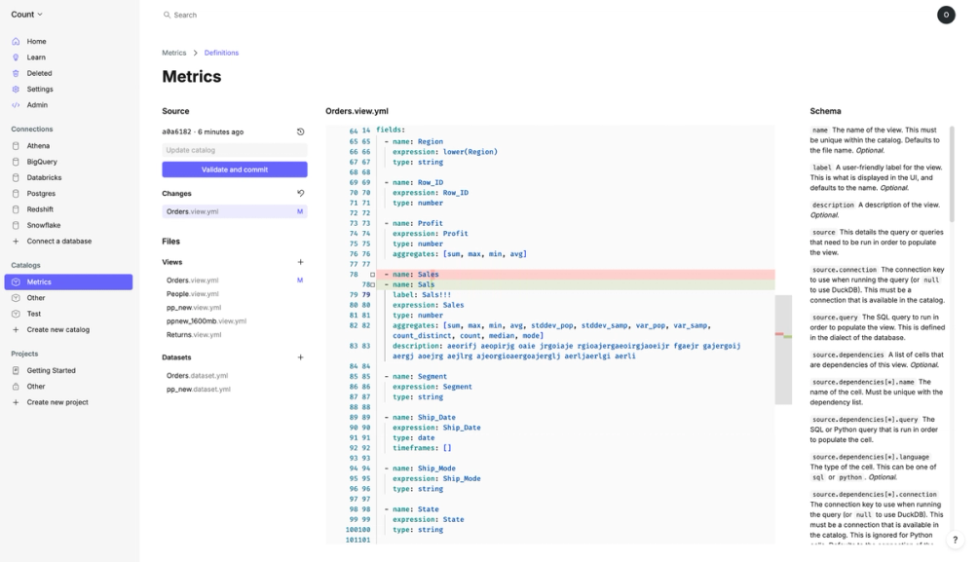Click the Update catalog message field
Viewport: 978px width, 562px height.
tap(234, 150)
